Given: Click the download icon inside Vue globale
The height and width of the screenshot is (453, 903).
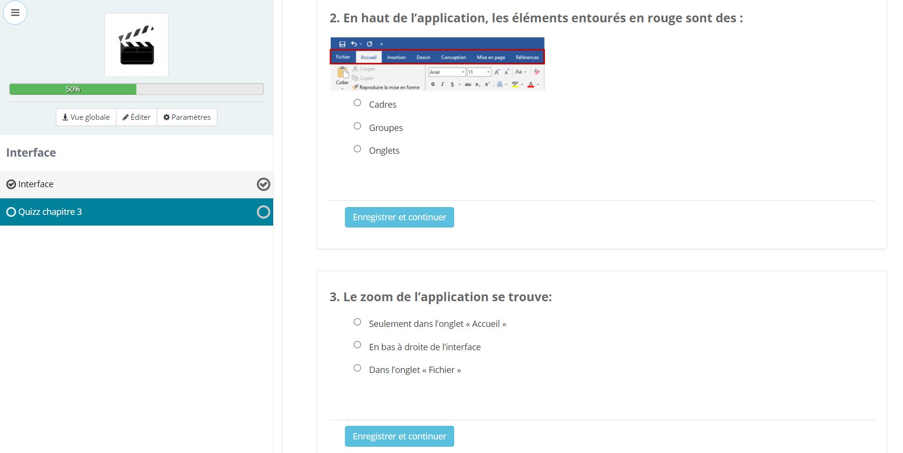Looking at the screenshot, I should tap(65, 117).
